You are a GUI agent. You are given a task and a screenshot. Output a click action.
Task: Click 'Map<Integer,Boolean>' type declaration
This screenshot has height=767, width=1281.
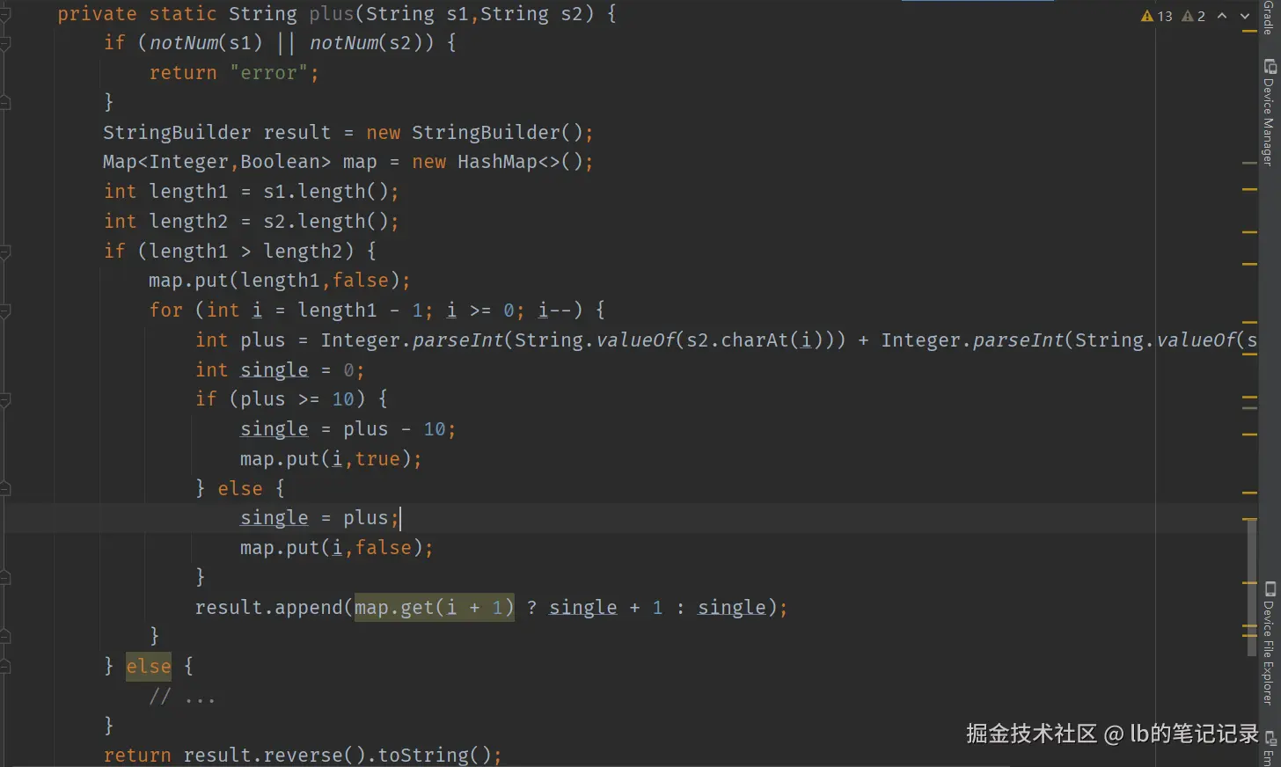coord(216,162)
